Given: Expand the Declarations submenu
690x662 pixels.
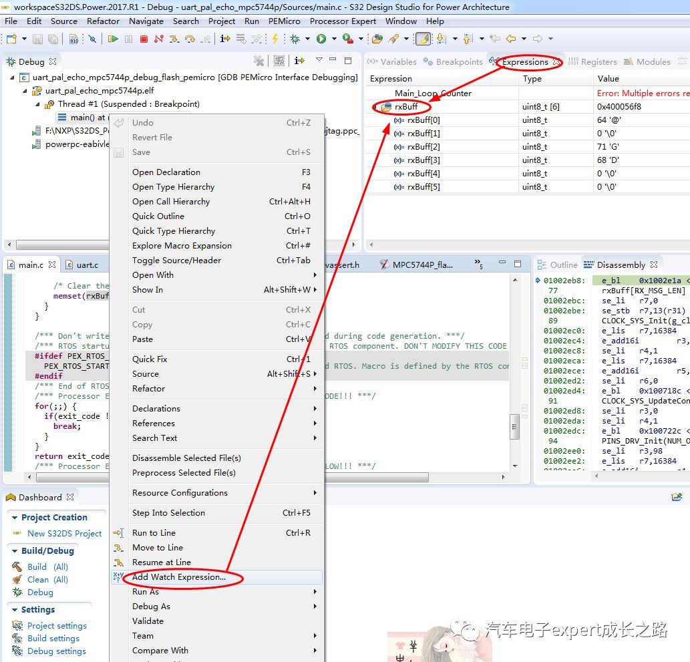Looking at the screenshot, I should [217, 408].
